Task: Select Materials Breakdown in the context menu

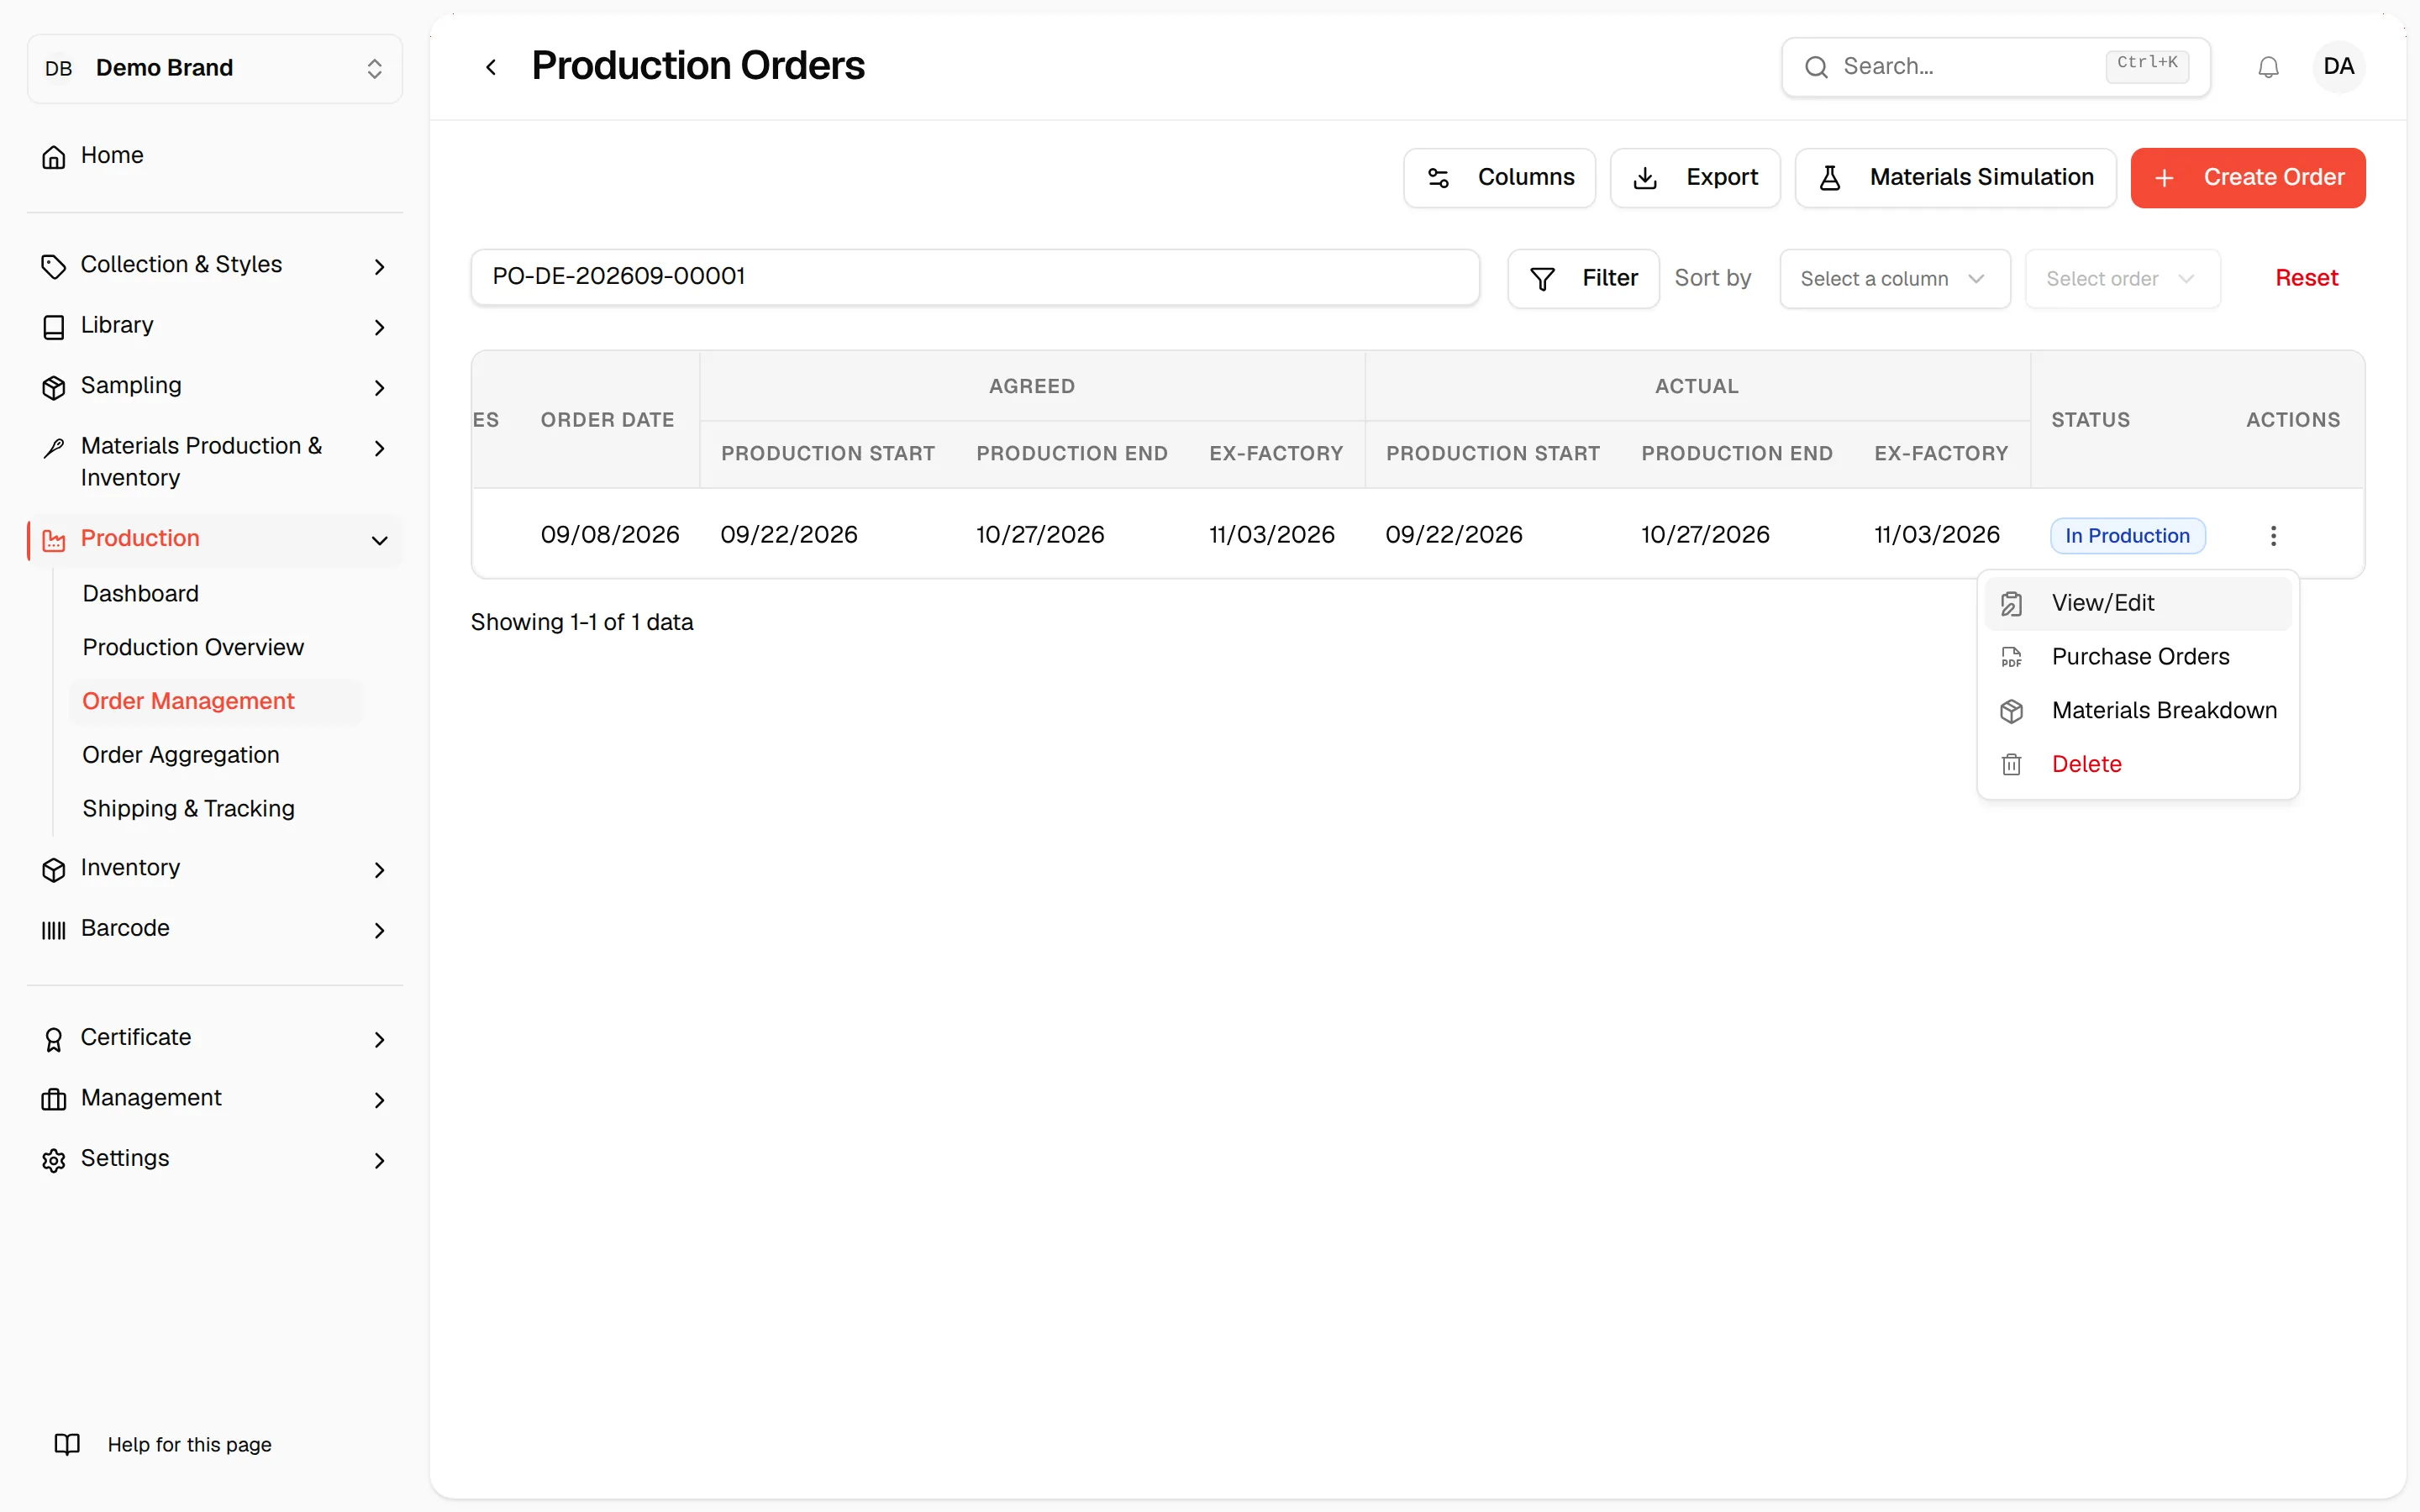Action: pyautogui.click(x=2137, y=711)
